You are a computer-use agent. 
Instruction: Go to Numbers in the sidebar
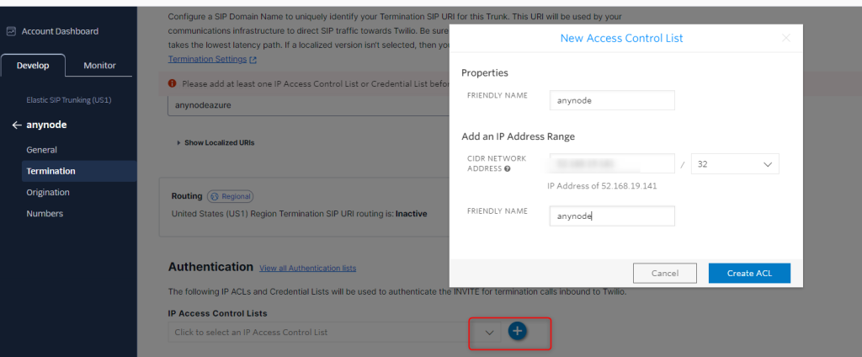click(45, 214)
